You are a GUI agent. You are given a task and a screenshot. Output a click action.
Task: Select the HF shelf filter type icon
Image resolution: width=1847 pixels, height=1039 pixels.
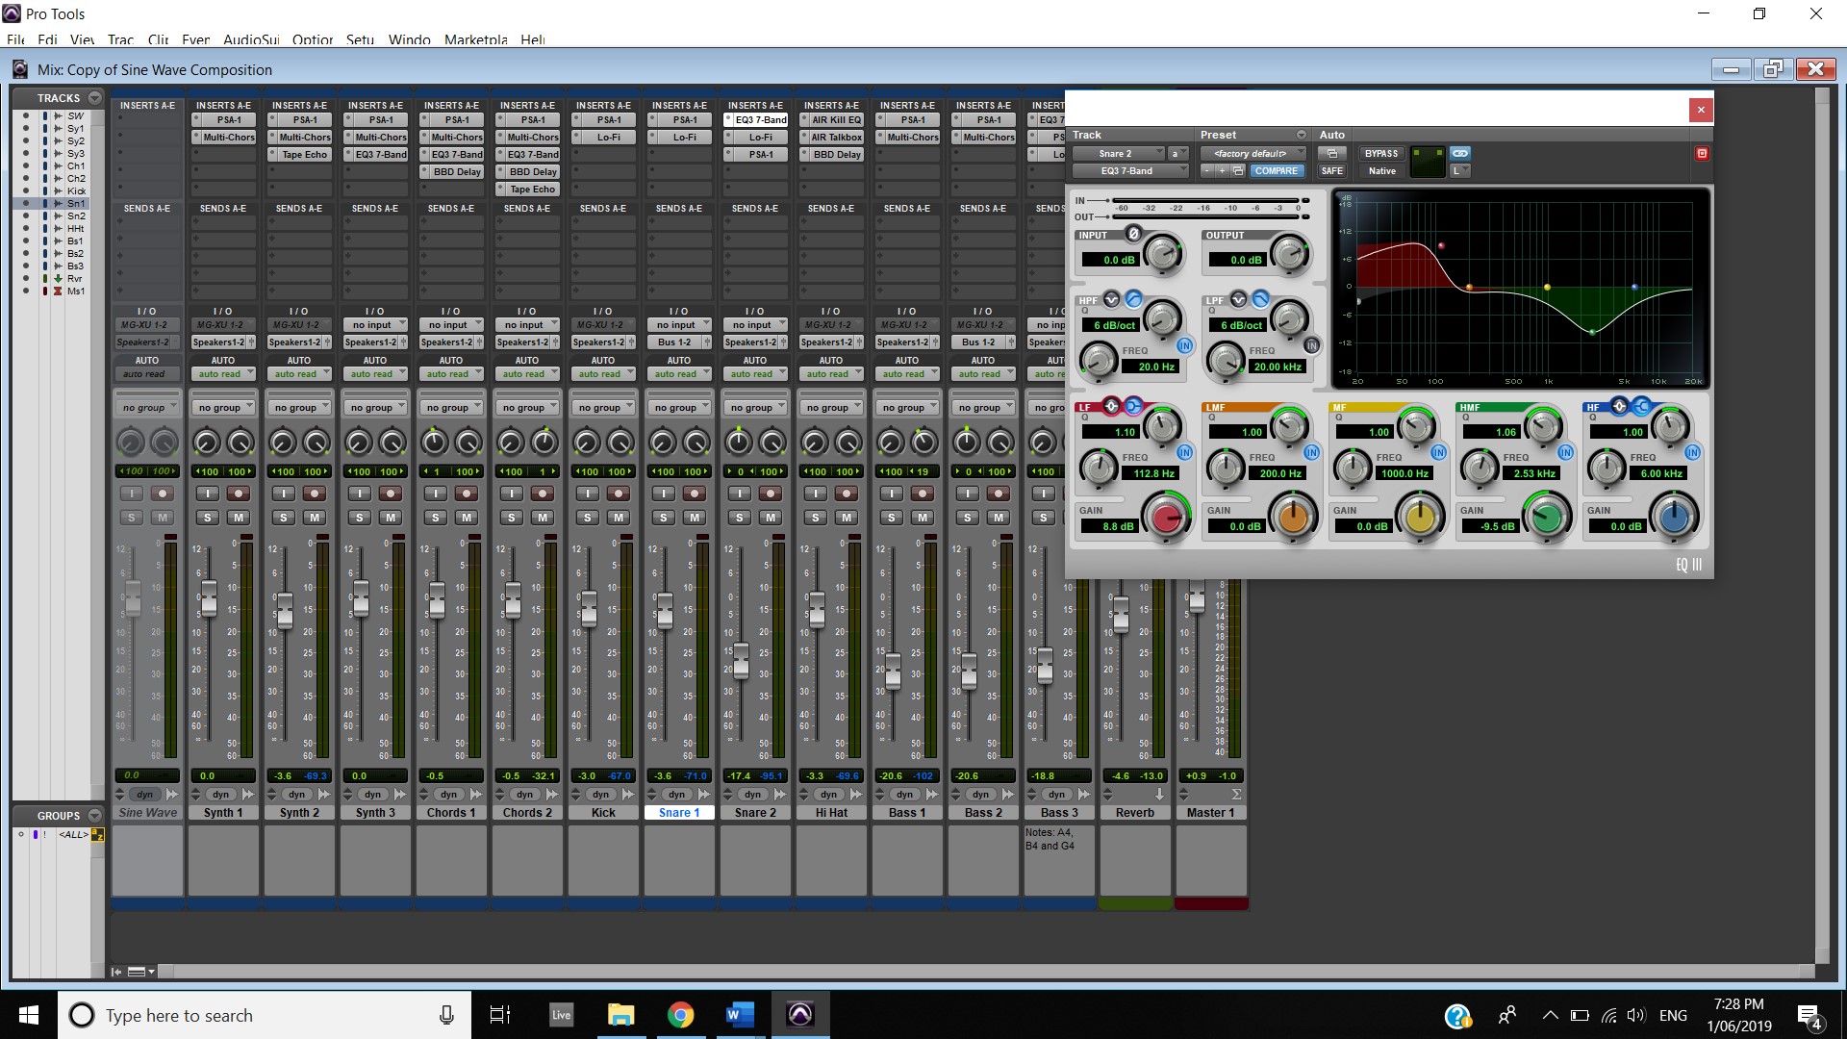point(1641,406)
